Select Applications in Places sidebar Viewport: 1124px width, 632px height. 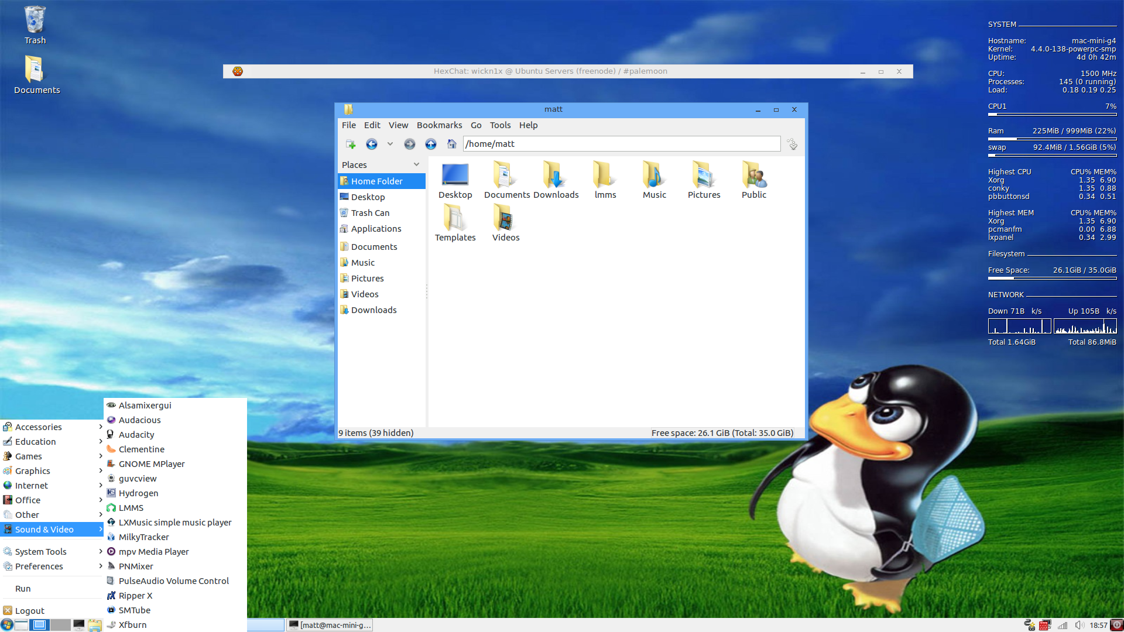point(382,229)
